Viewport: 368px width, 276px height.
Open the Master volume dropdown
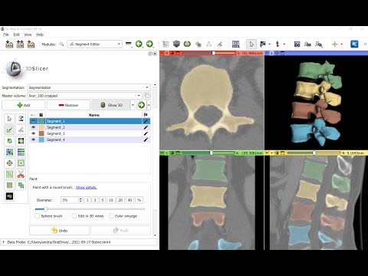pos(85,96)
